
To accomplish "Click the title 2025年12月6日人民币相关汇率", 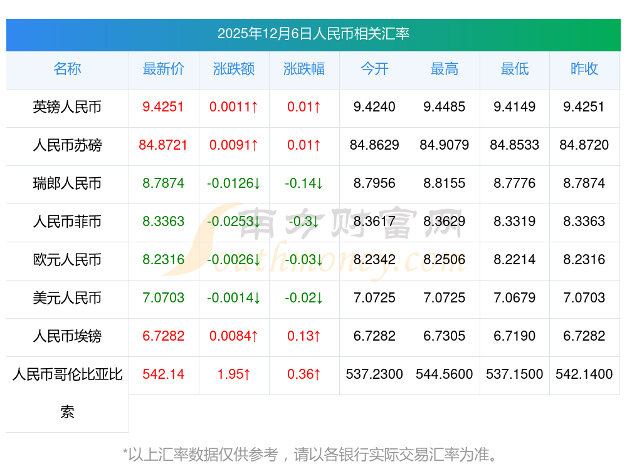I will pyautogui.click(x=313, y=34).
